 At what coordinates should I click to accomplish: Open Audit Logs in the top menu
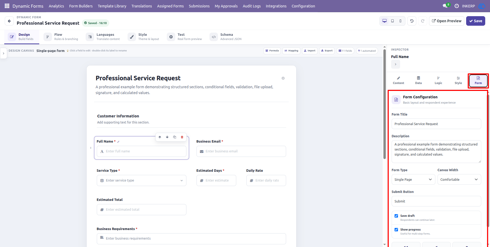(252, 6)
